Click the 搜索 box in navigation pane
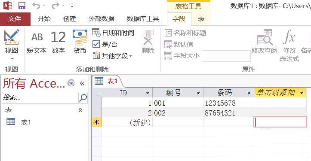This screenshot has height=161, width=311. (40, 97)
